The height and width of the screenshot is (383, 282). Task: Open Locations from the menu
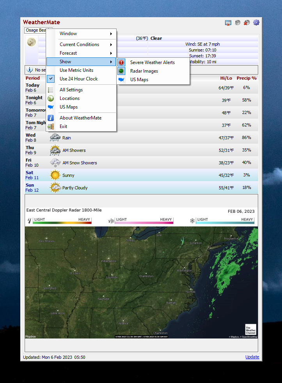pos(81,98)
